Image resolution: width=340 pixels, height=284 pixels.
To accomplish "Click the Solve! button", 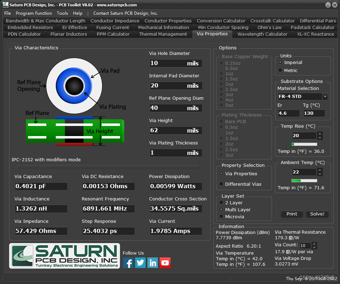I will point(317,214).
